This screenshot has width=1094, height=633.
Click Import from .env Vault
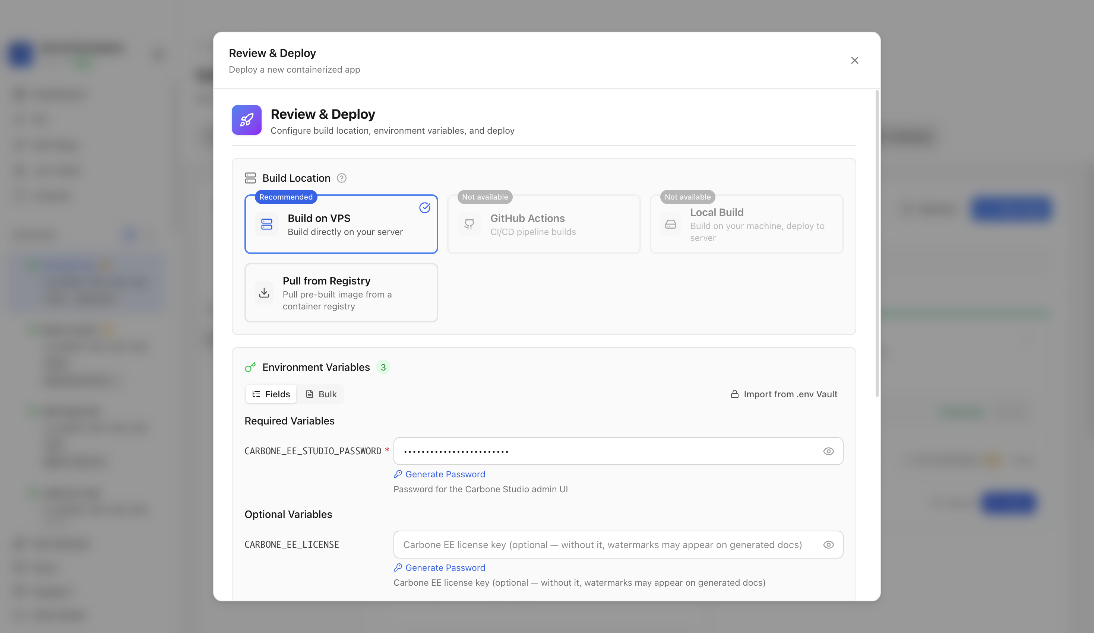(784, 394)
